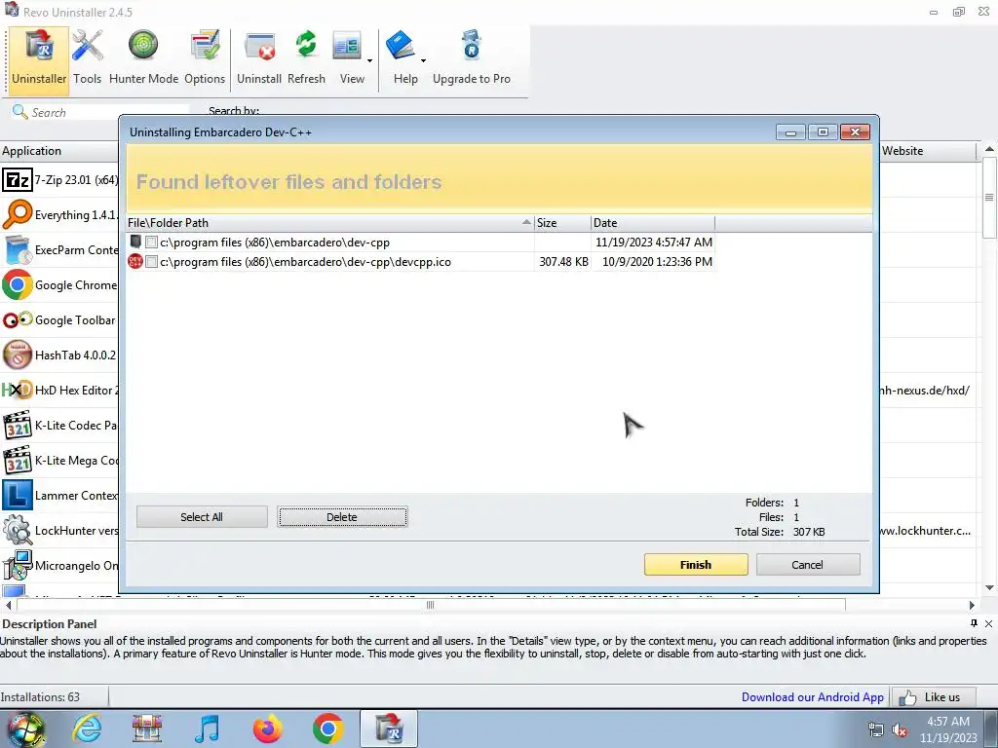This screenshot has width=998, height=748.
Task: Click the Select All button
Action: click(x=202, y=517)
